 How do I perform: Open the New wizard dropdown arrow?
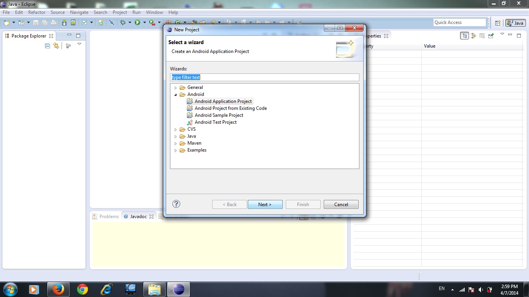[x=14, y=22]
